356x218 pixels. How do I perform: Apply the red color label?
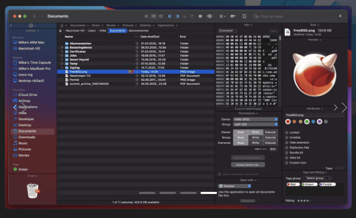[288, 122]
